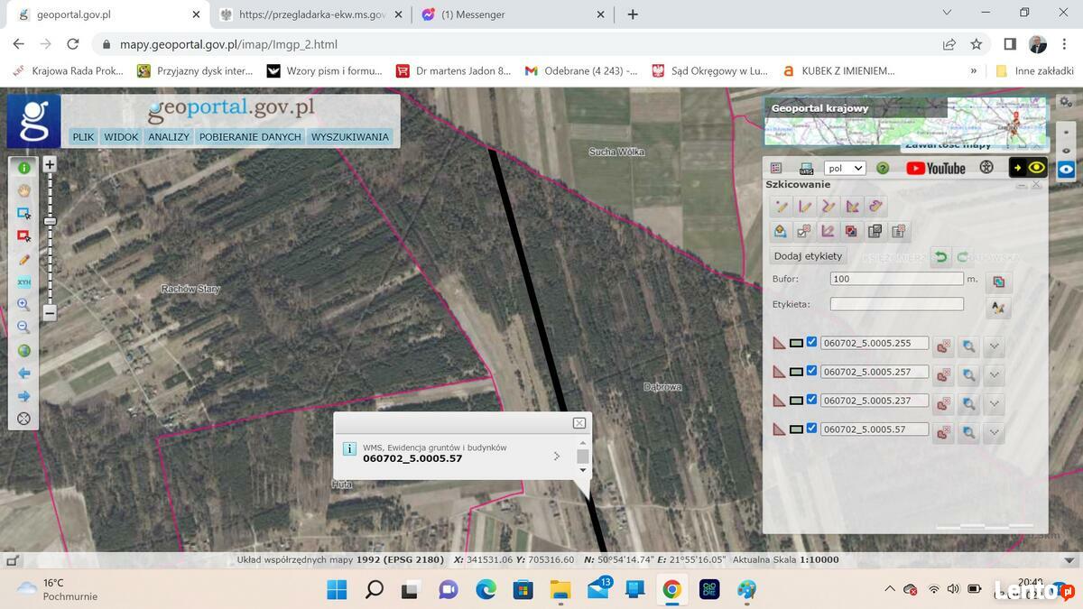The height and width of the screenshot is (609, 1083).
Task: Delete sketch 060702_5.0005.255
Action: point(943,346)
